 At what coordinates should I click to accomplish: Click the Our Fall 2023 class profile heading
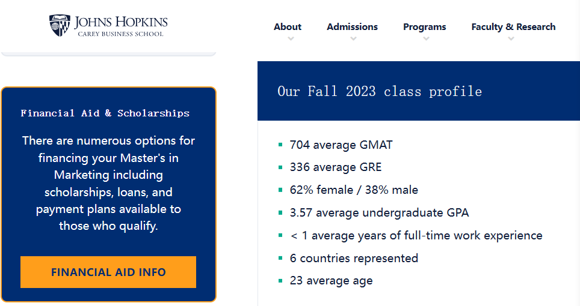[x=379, y=91]
